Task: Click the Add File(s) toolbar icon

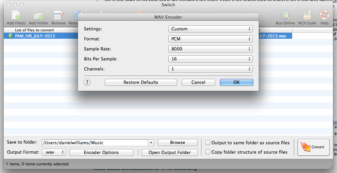Action: [x=16, y=17]
